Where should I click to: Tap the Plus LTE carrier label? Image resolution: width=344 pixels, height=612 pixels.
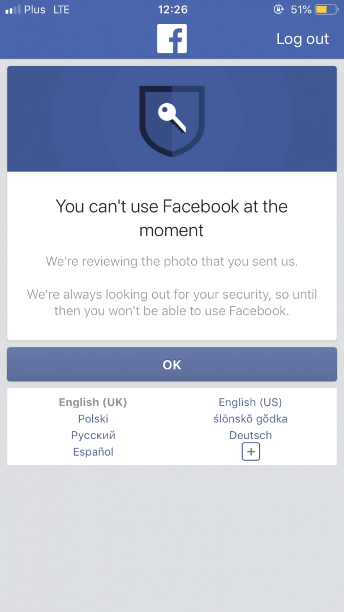(x=46, y=10)
